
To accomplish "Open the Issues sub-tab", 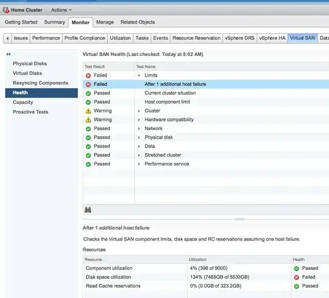I will click(x=21, y=38).
